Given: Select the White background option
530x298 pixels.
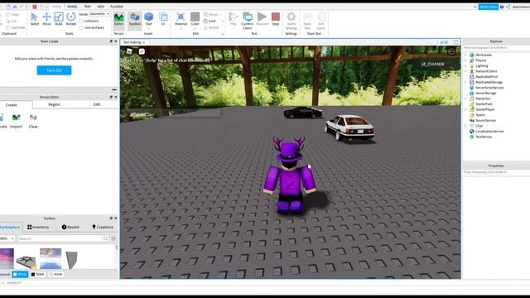Looking at the screenshot, I should point(20,274).
